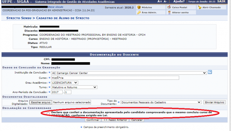Expand the Instituição de Conclusão dropdown
This screenshot has width=231, height=131.
[x=128, y=73]
